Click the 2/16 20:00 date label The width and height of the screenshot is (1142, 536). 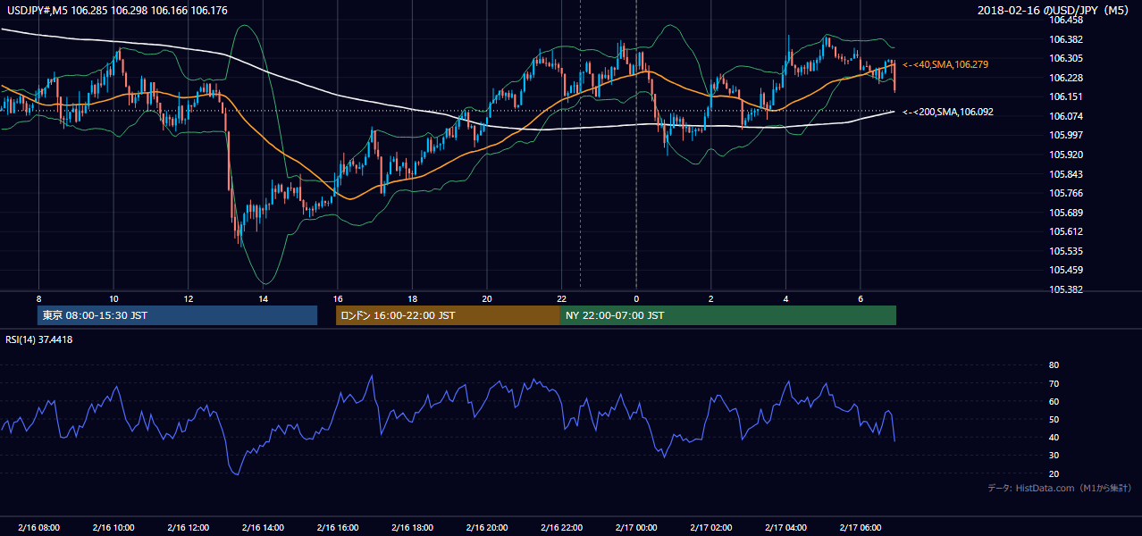[x=486, y=527]
